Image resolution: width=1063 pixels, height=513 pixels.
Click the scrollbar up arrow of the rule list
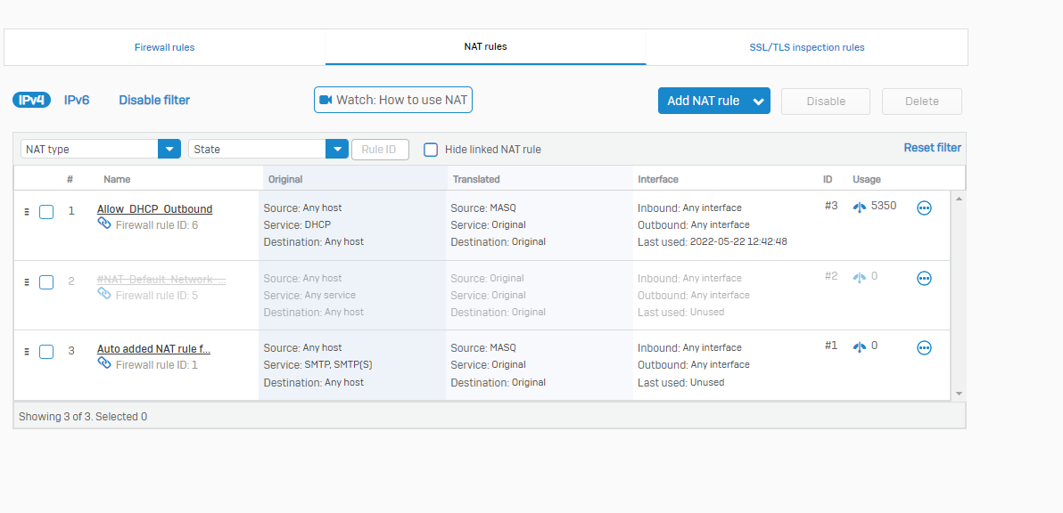(x=959, y=199)
